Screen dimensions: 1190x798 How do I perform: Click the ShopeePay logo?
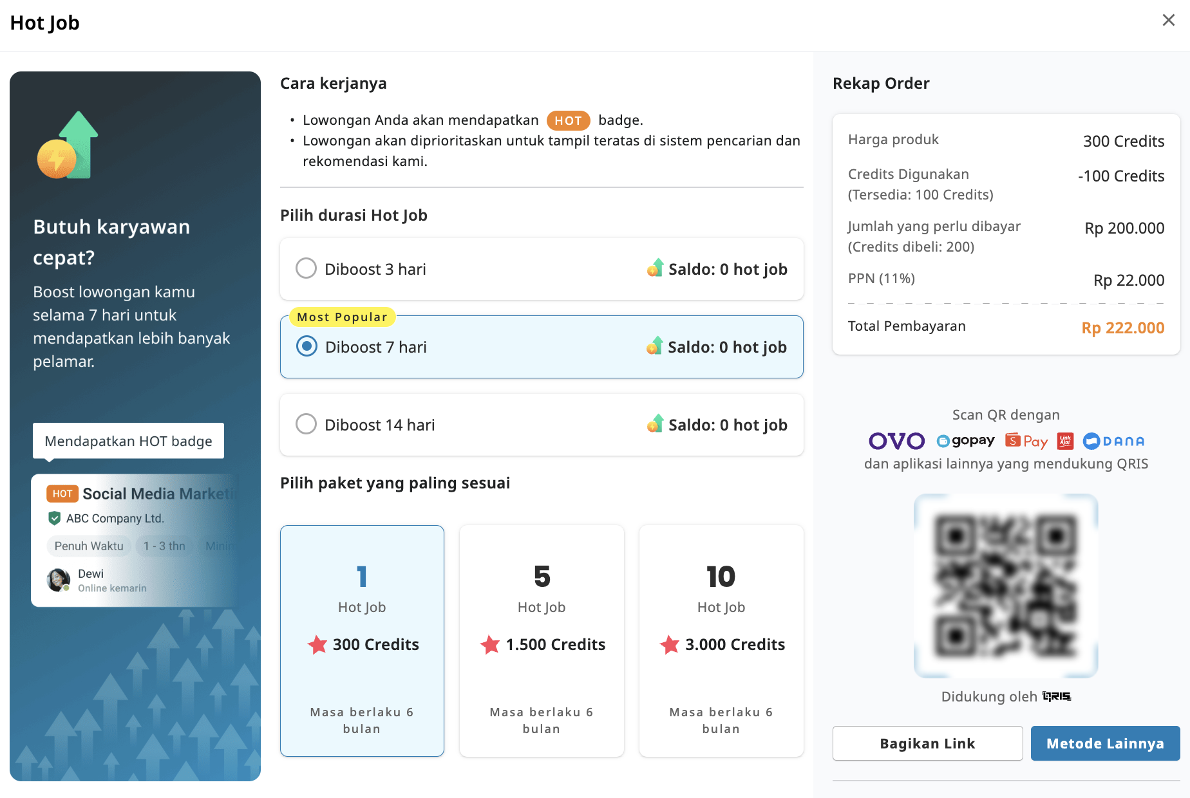click(1026, 441)
